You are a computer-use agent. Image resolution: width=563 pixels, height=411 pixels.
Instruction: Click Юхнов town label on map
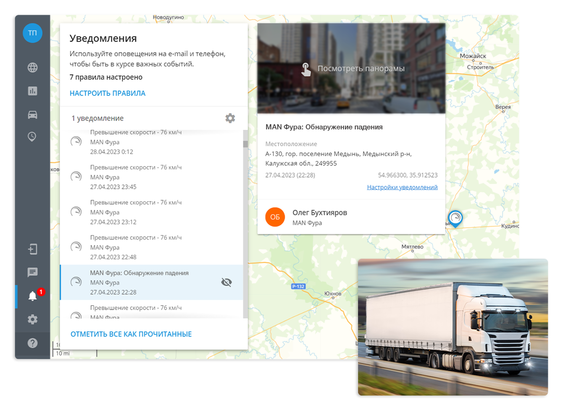(333, 293)
